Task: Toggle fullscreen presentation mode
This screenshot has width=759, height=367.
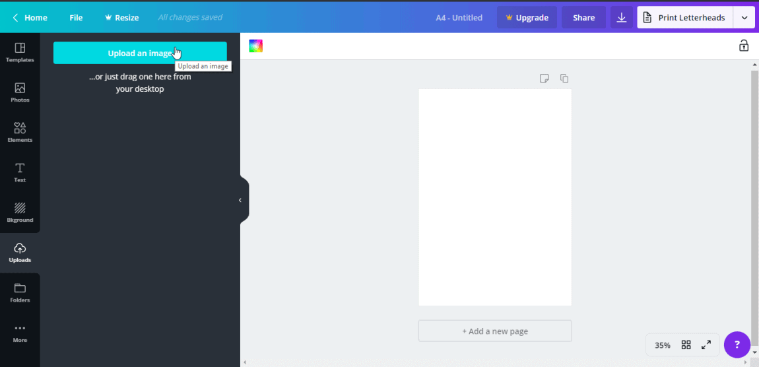Action: (x=706, y=345)
